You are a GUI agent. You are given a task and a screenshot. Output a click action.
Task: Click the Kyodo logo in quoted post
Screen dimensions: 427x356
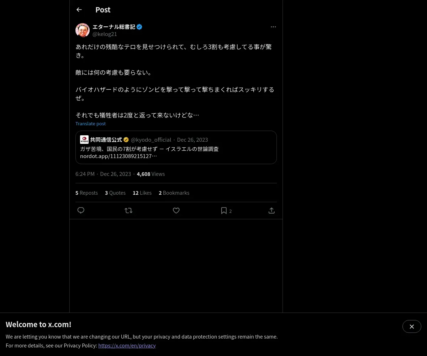coord(84,140)
